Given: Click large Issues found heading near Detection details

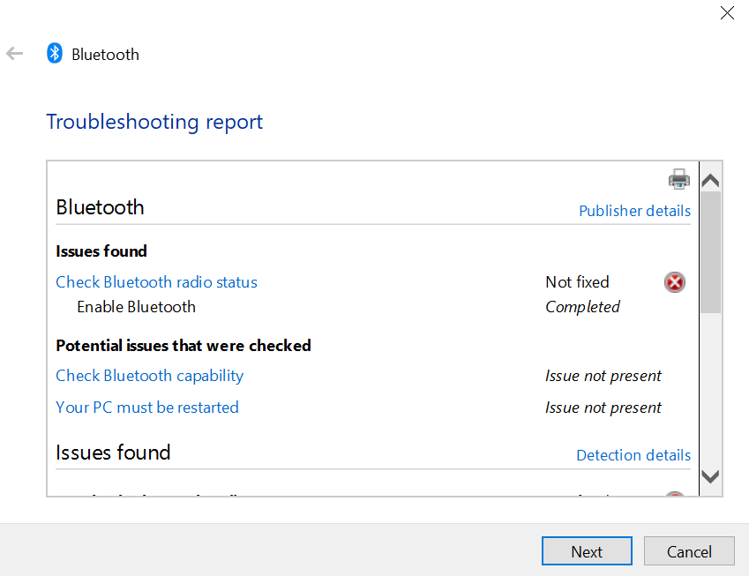Looking at the screenshot, I should click(x=113, y=453).
